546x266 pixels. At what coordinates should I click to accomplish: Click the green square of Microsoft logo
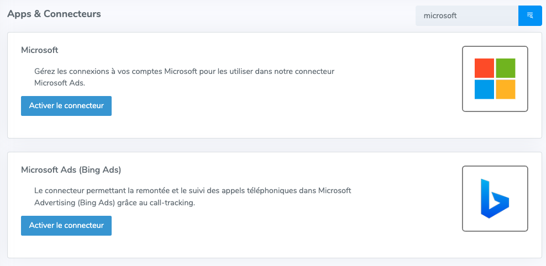click(x=505, y=68)
